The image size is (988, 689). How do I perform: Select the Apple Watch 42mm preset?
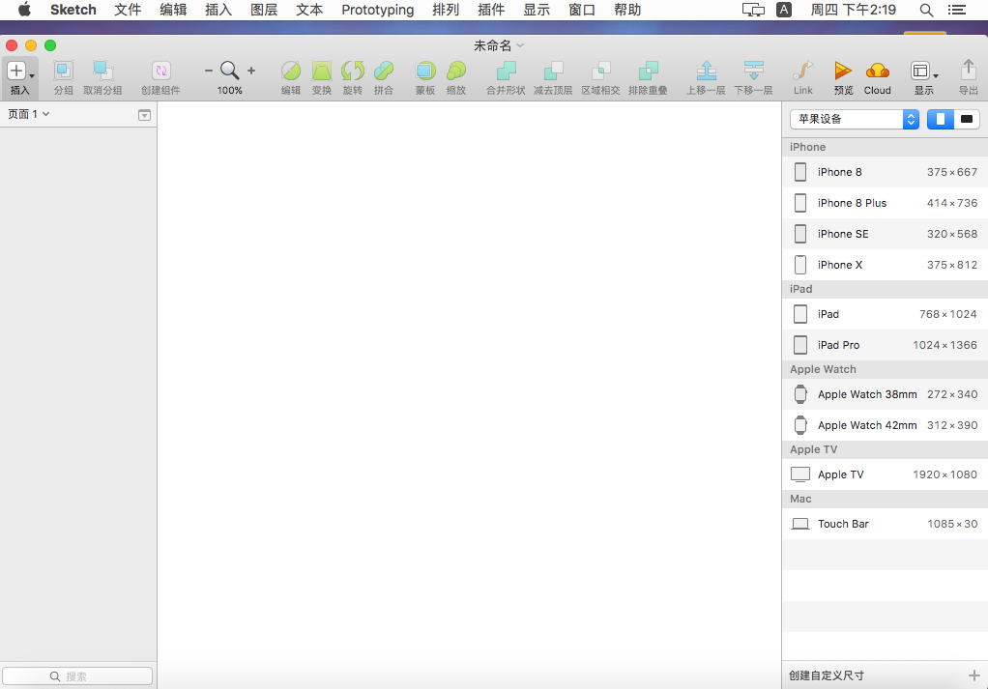[x=885, y=425]
